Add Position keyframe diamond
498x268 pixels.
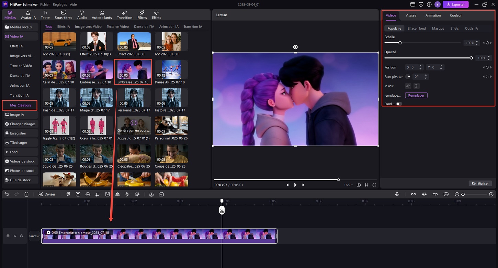pyautogui.click(x=487, y=67)
